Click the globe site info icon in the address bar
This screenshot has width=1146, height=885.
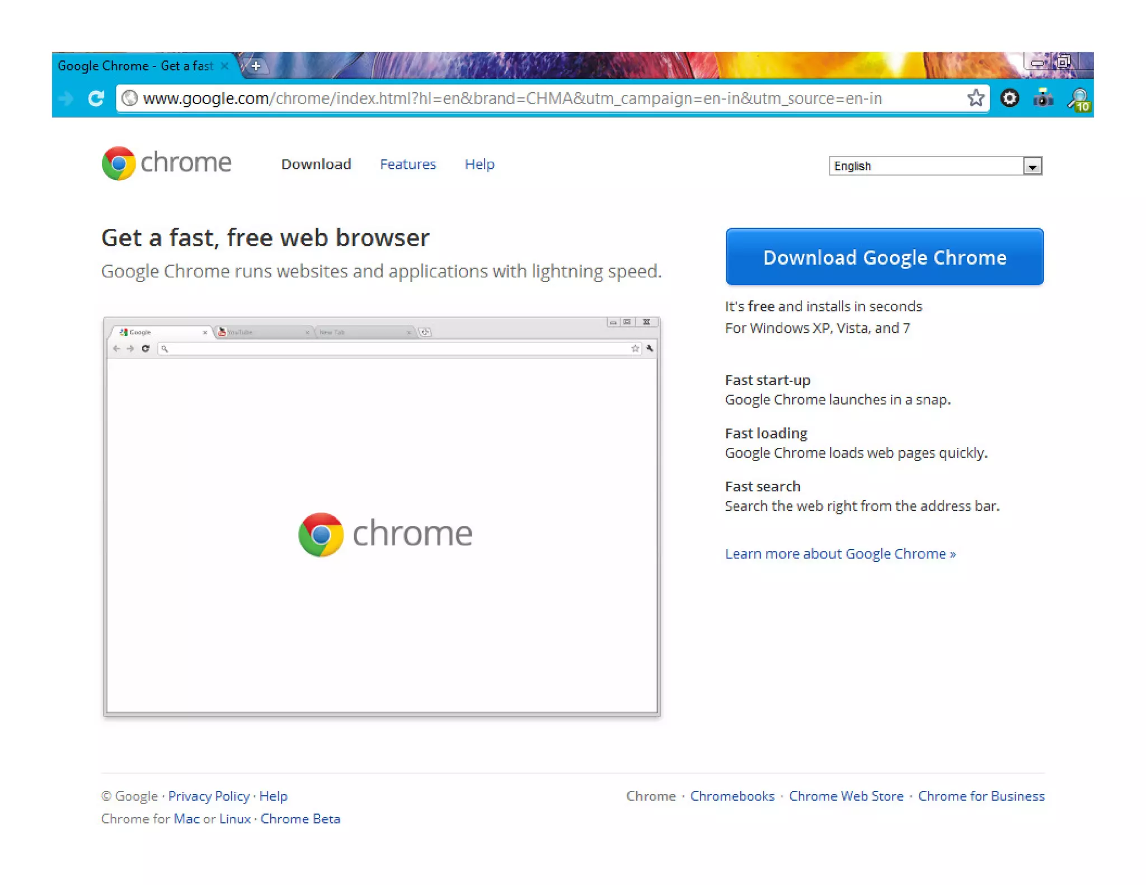pos(129,98)
